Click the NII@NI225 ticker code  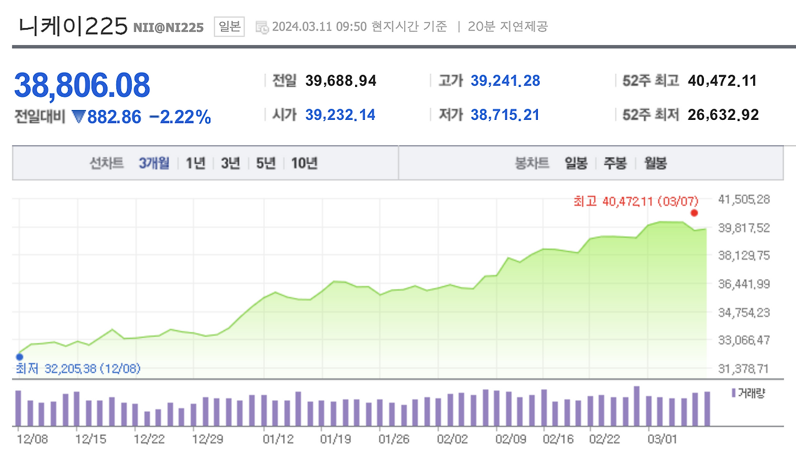(x=169, y=28)
